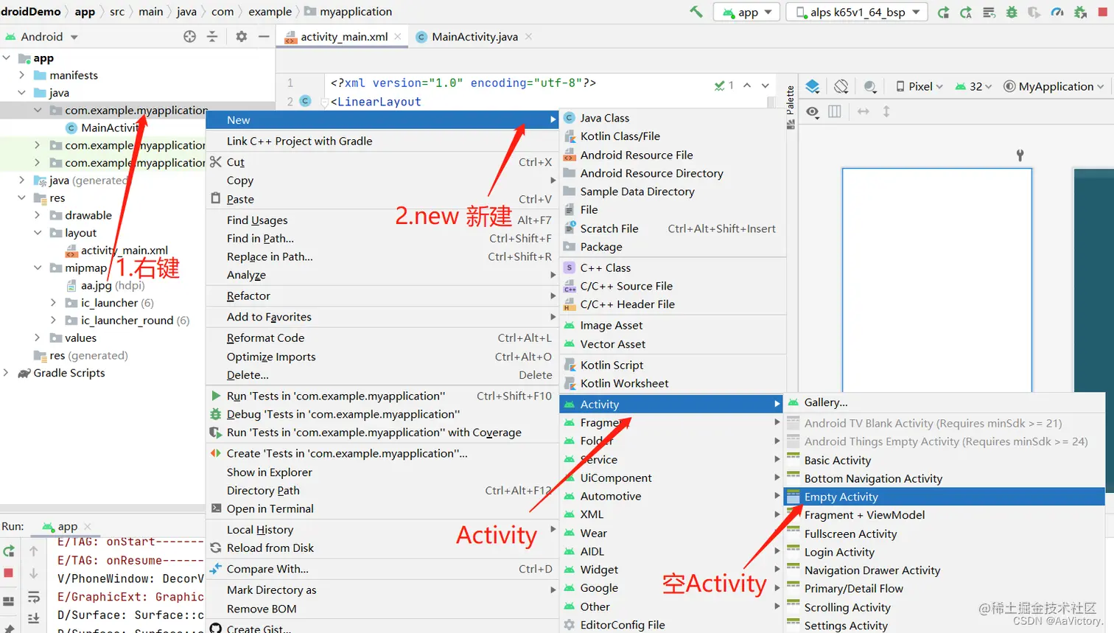Image resolution: width=1114 pixels, height=633 pixels.
Task: Open the Fragment submenu
Action: pyautogui.click(x=670, y=422)
